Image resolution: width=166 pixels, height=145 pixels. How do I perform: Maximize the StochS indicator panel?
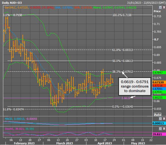160,129
